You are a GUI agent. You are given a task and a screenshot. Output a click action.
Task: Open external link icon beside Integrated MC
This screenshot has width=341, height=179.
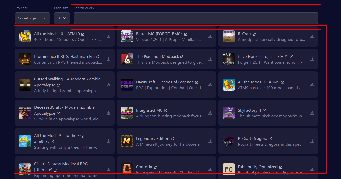[166, 111]
